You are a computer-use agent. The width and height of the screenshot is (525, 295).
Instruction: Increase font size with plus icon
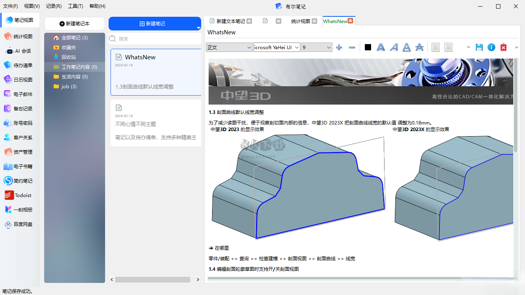[339, 47]
